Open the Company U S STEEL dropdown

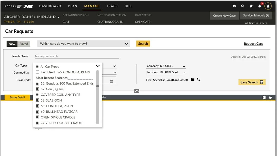[184, 66]
